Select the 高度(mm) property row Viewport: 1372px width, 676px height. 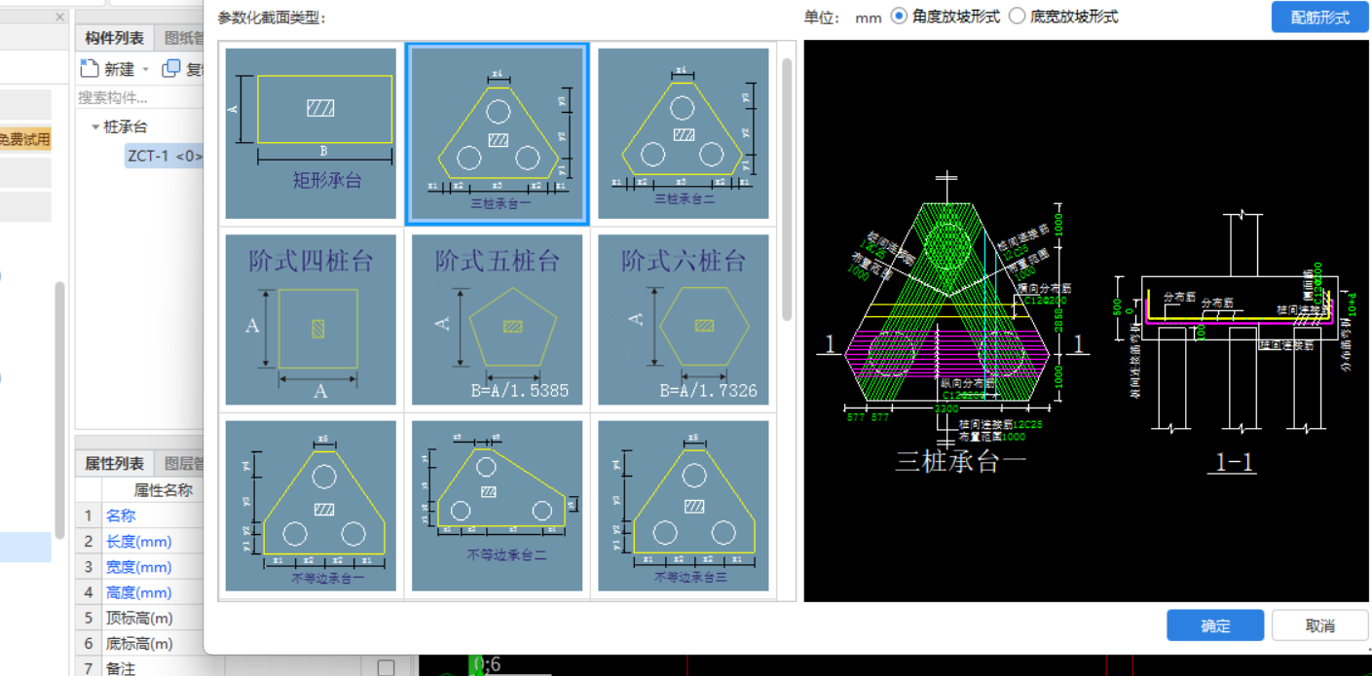pyautogui.click(x=139, y=592)
